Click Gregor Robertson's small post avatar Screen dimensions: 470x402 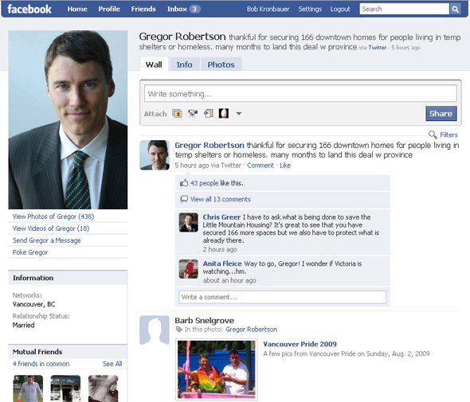coord(155,155)
